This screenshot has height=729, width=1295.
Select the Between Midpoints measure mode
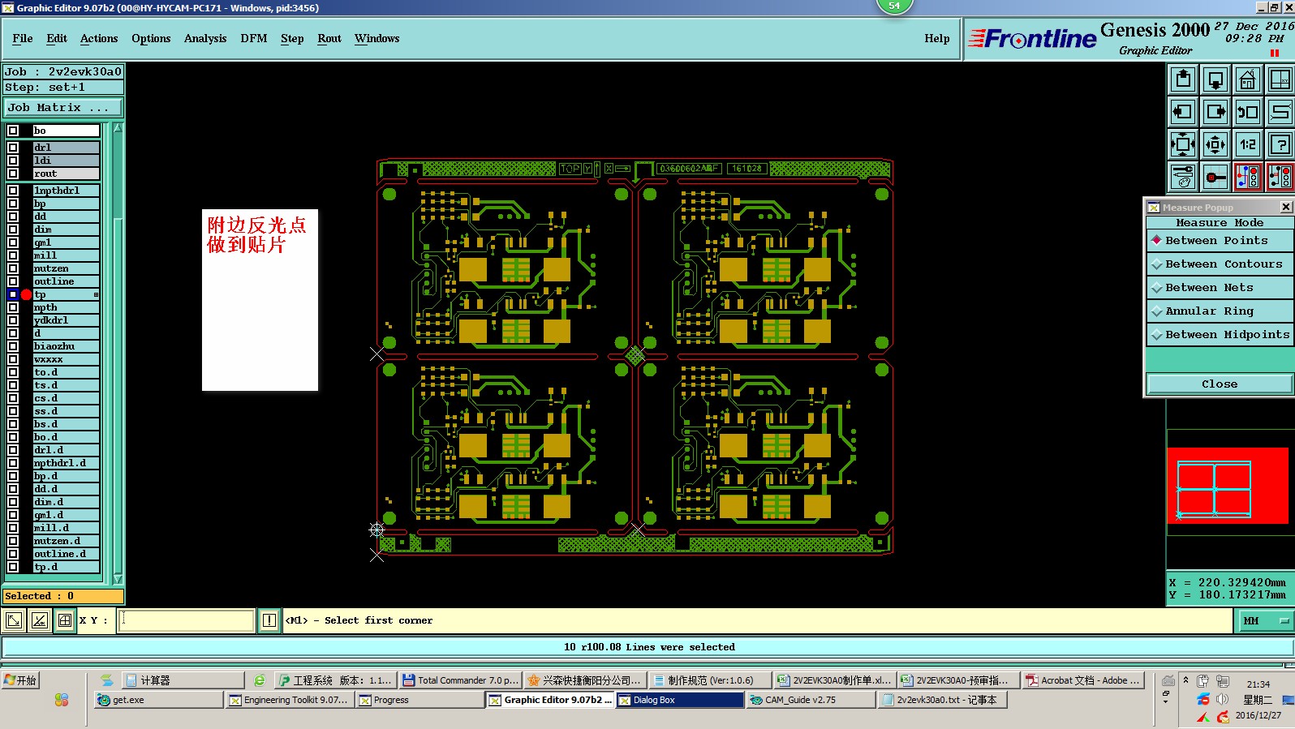(x=1220, y=334)
